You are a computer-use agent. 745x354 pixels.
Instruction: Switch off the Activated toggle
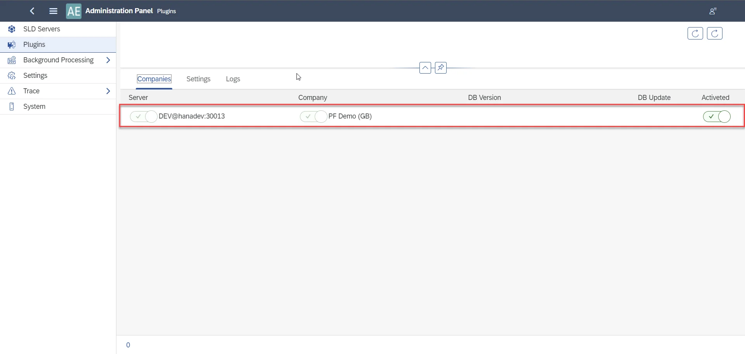[x=717, y=116]
